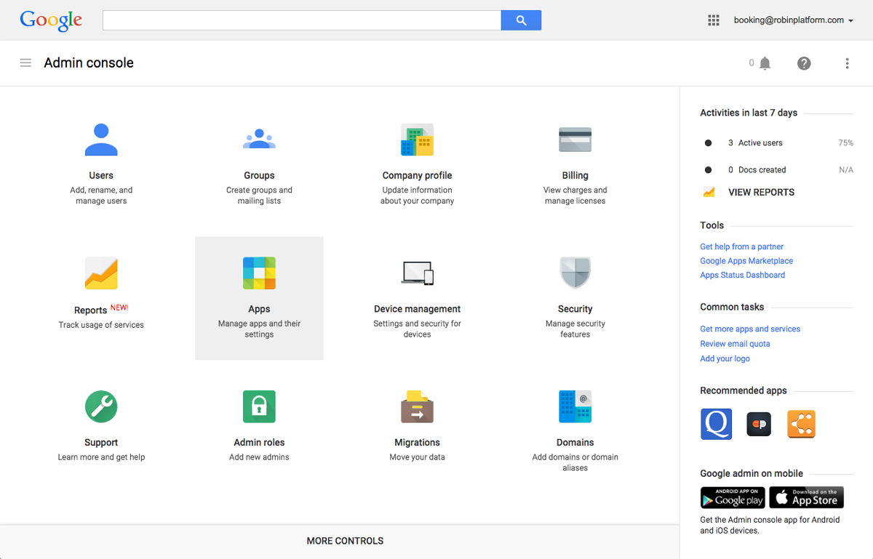Open the orange share recommended app
This screenshot has height=559, width=873.
coord(801,424)
